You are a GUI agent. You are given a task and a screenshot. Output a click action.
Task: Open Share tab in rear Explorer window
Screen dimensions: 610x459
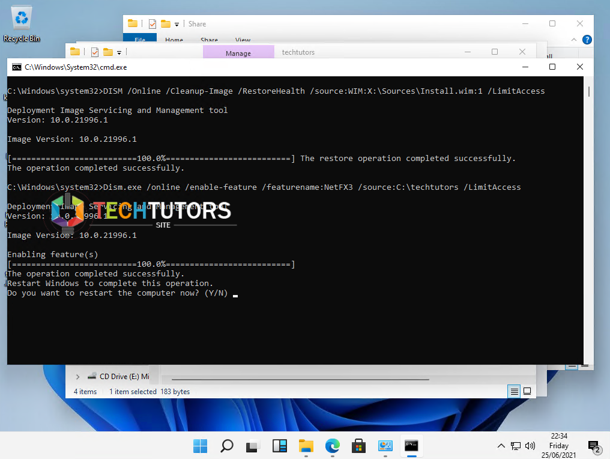pos(209,39)
